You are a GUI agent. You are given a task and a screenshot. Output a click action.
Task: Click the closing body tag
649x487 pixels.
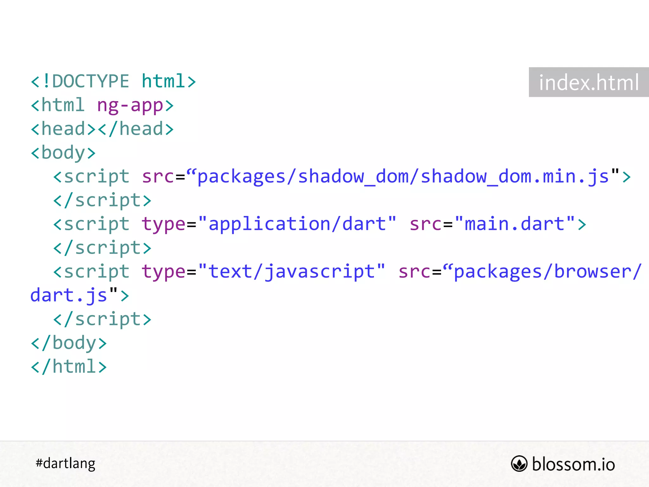[68, 343]
